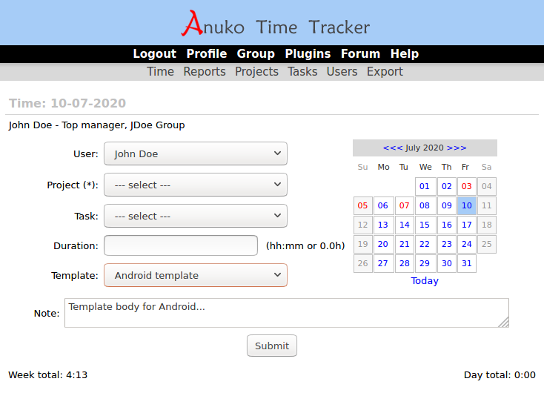This screenshot has height=393, width=544.
Task: Log out via the Logout link
Action: coord(154,54)
